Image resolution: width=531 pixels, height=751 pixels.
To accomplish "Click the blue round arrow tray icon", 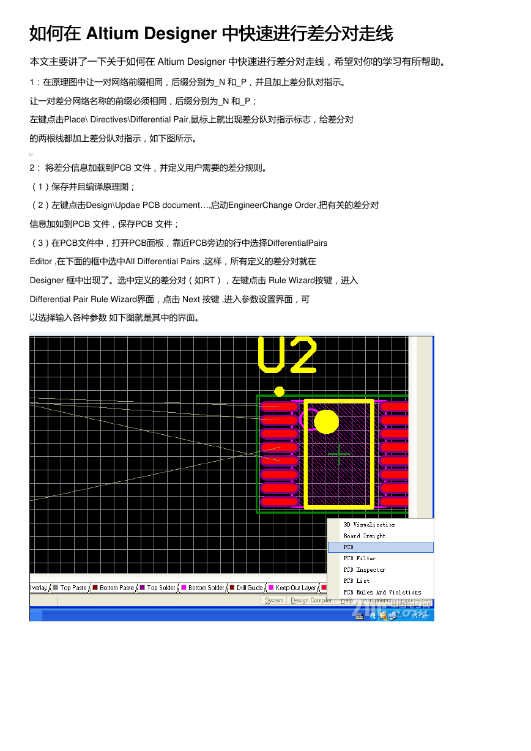I will [374, 616].
